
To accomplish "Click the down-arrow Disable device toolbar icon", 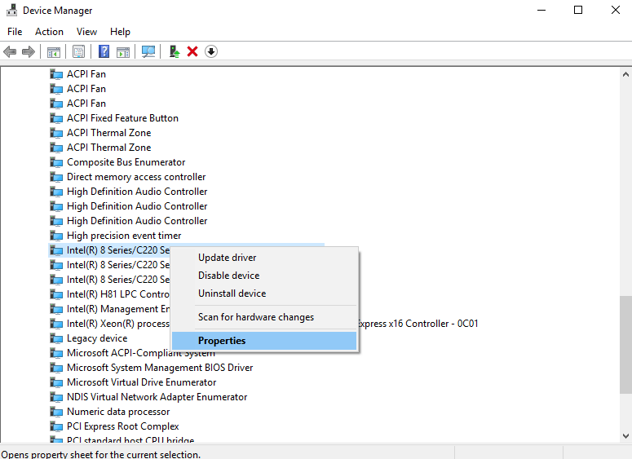I will [211, 51].
